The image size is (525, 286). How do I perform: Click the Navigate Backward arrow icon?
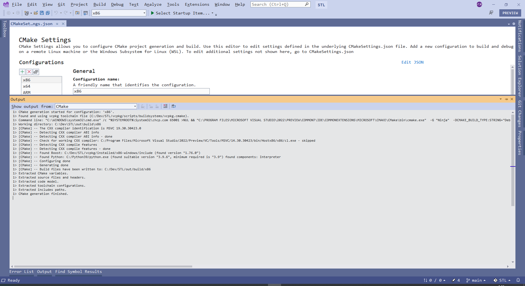point(8,13)
